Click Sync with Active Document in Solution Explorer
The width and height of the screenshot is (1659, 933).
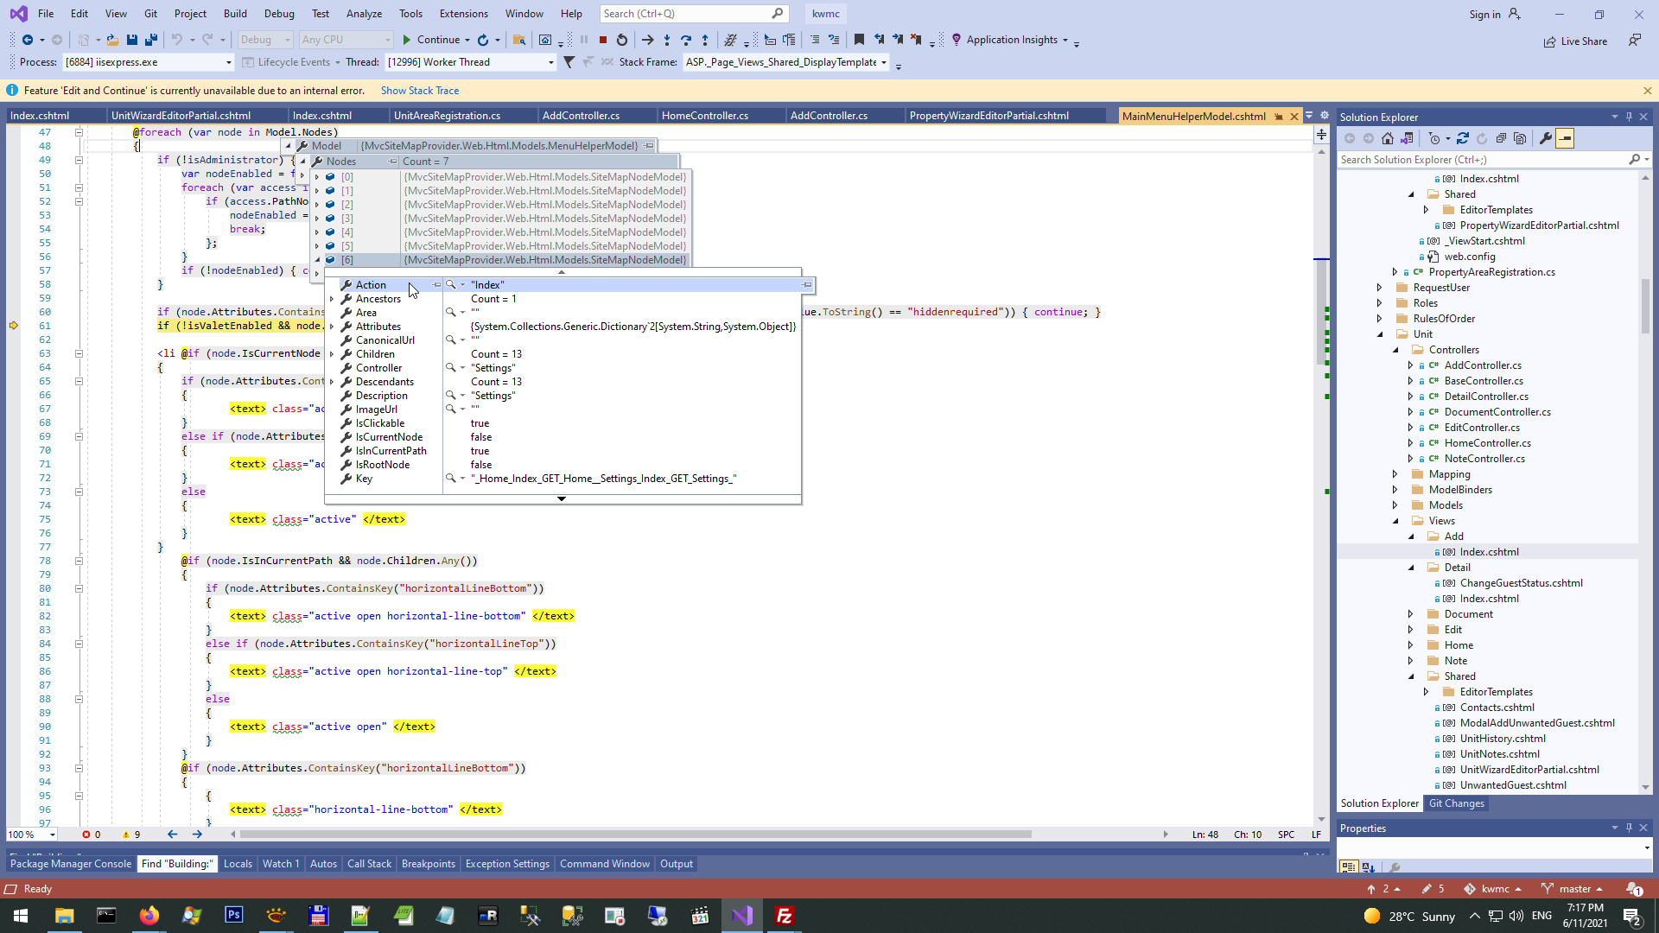[1462, 138]
